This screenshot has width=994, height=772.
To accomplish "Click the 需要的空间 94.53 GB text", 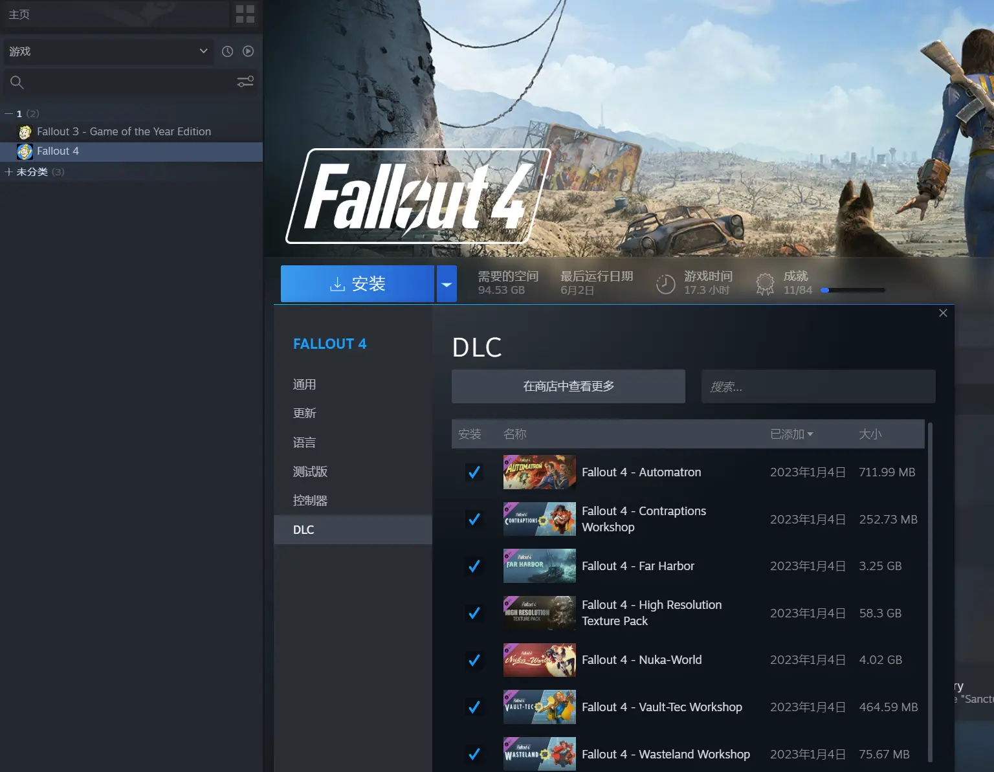I will (x=508, y=283).
